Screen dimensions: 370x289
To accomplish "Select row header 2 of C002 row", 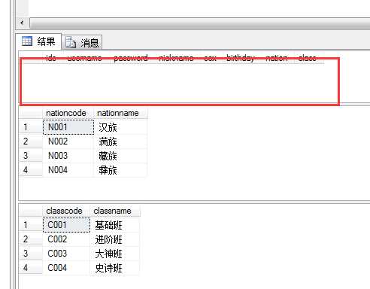I will pyautogui.click(x=31, y=239).
